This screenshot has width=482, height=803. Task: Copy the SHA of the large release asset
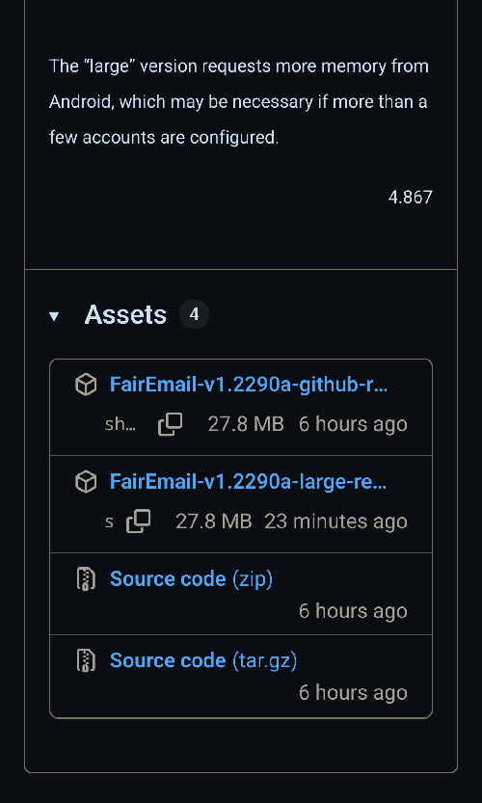(x=138, y=522)
